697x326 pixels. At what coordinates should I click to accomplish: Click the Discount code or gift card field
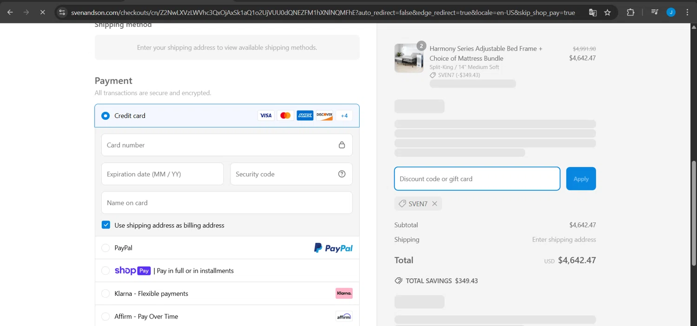[x=477, y=179]
